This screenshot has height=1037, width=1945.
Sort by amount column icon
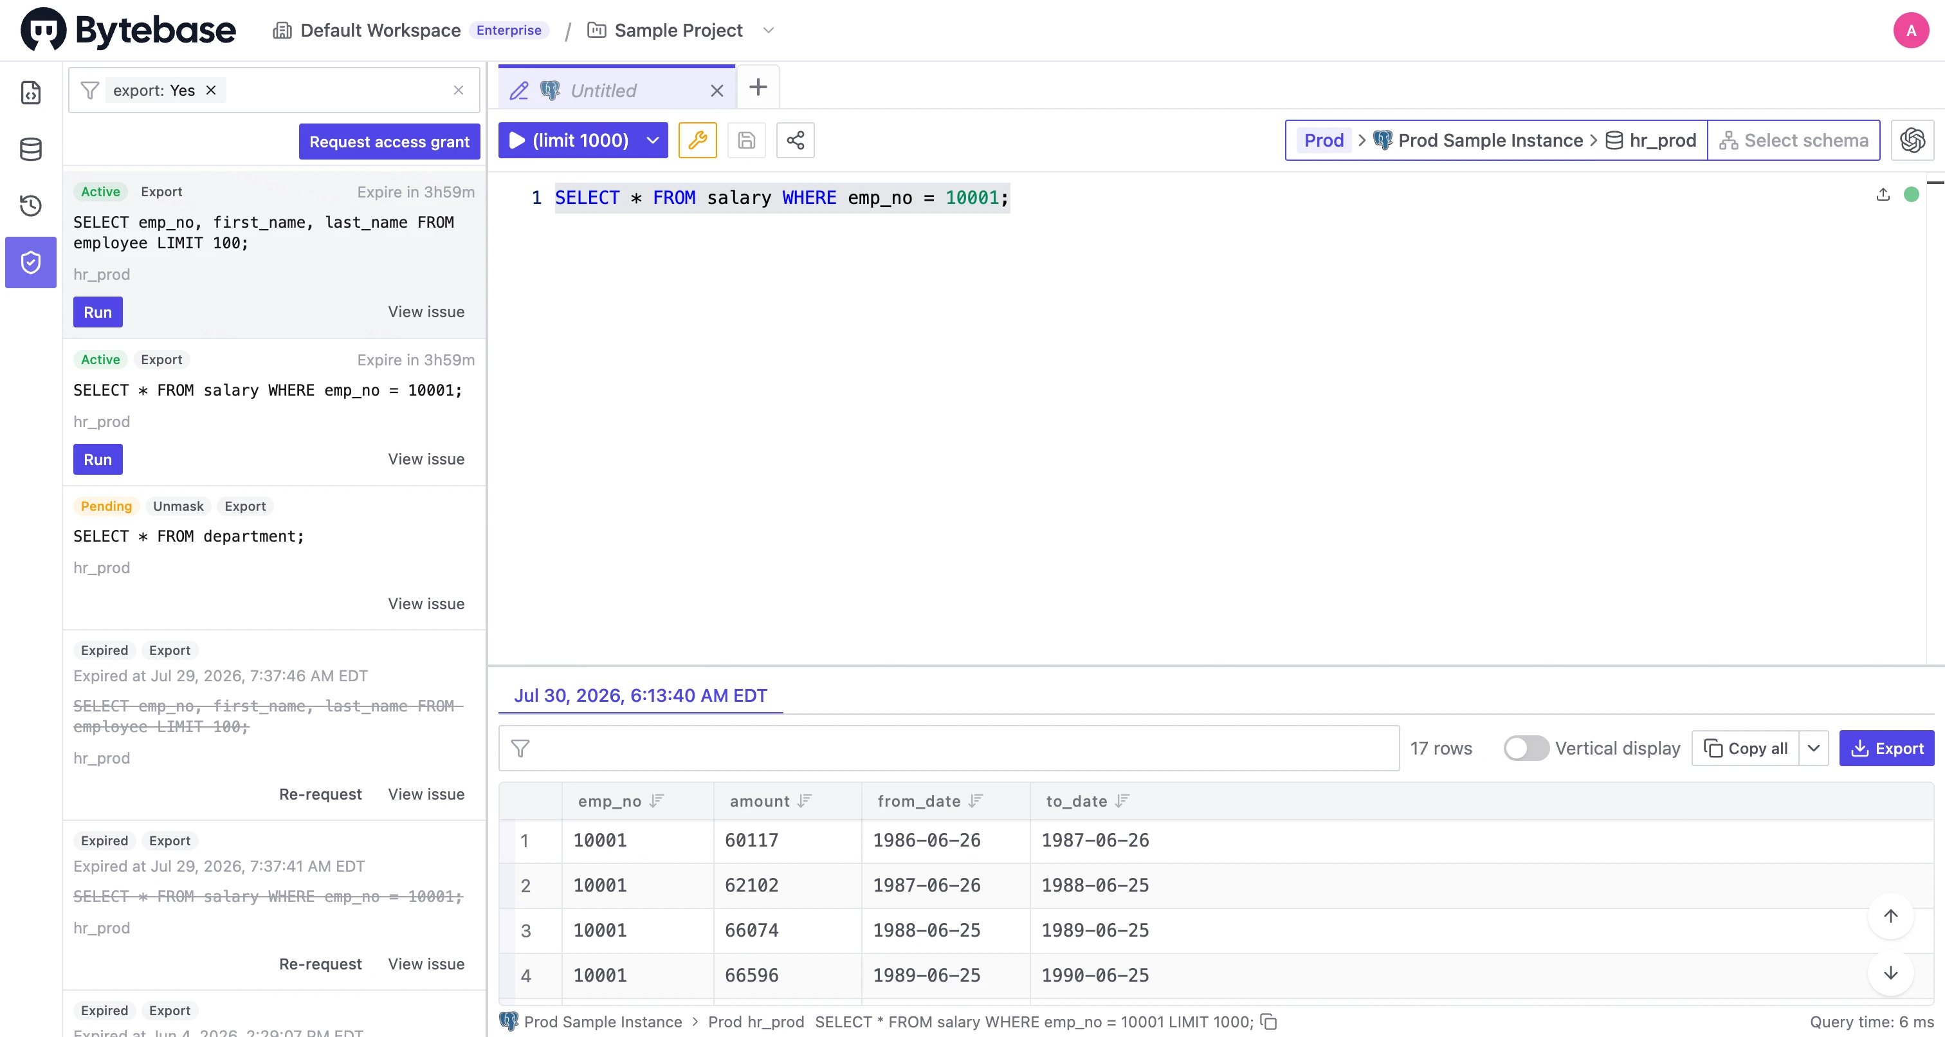[805, 801]
